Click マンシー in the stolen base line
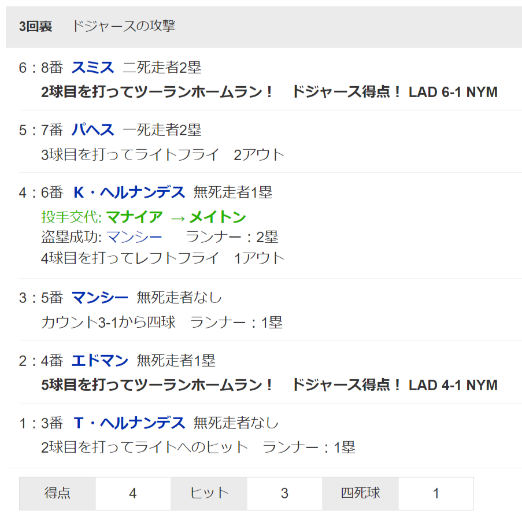Viewport: 522px width, 529px height. click(x=135, y=237)
